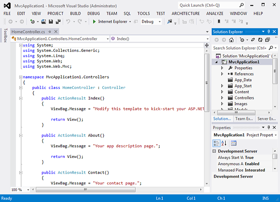The height and width of the screenshot is (202, 280).
Task: Click the Home icon in Solution Explorer
Action: point(232,40)
